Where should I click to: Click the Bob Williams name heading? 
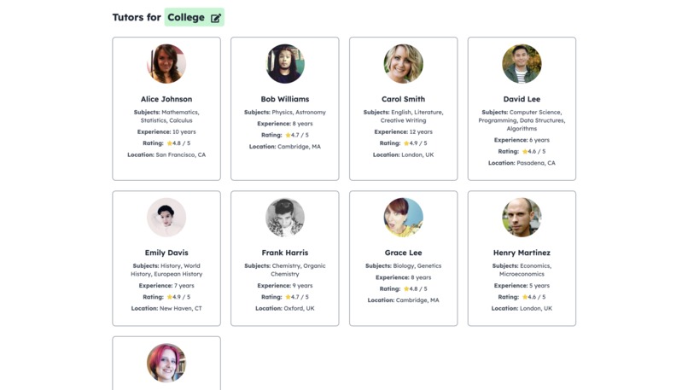click(285, 99)
